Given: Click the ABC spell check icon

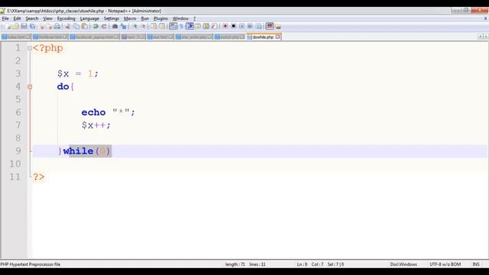Looking at the screenshot, I should click(270, 27).
